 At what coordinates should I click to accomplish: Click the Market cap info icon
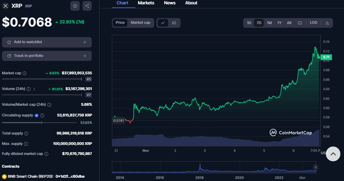coord(24,73)
